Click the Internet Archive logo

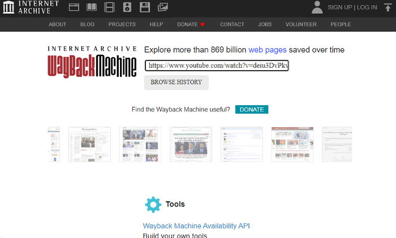click(x=31, y=7)
